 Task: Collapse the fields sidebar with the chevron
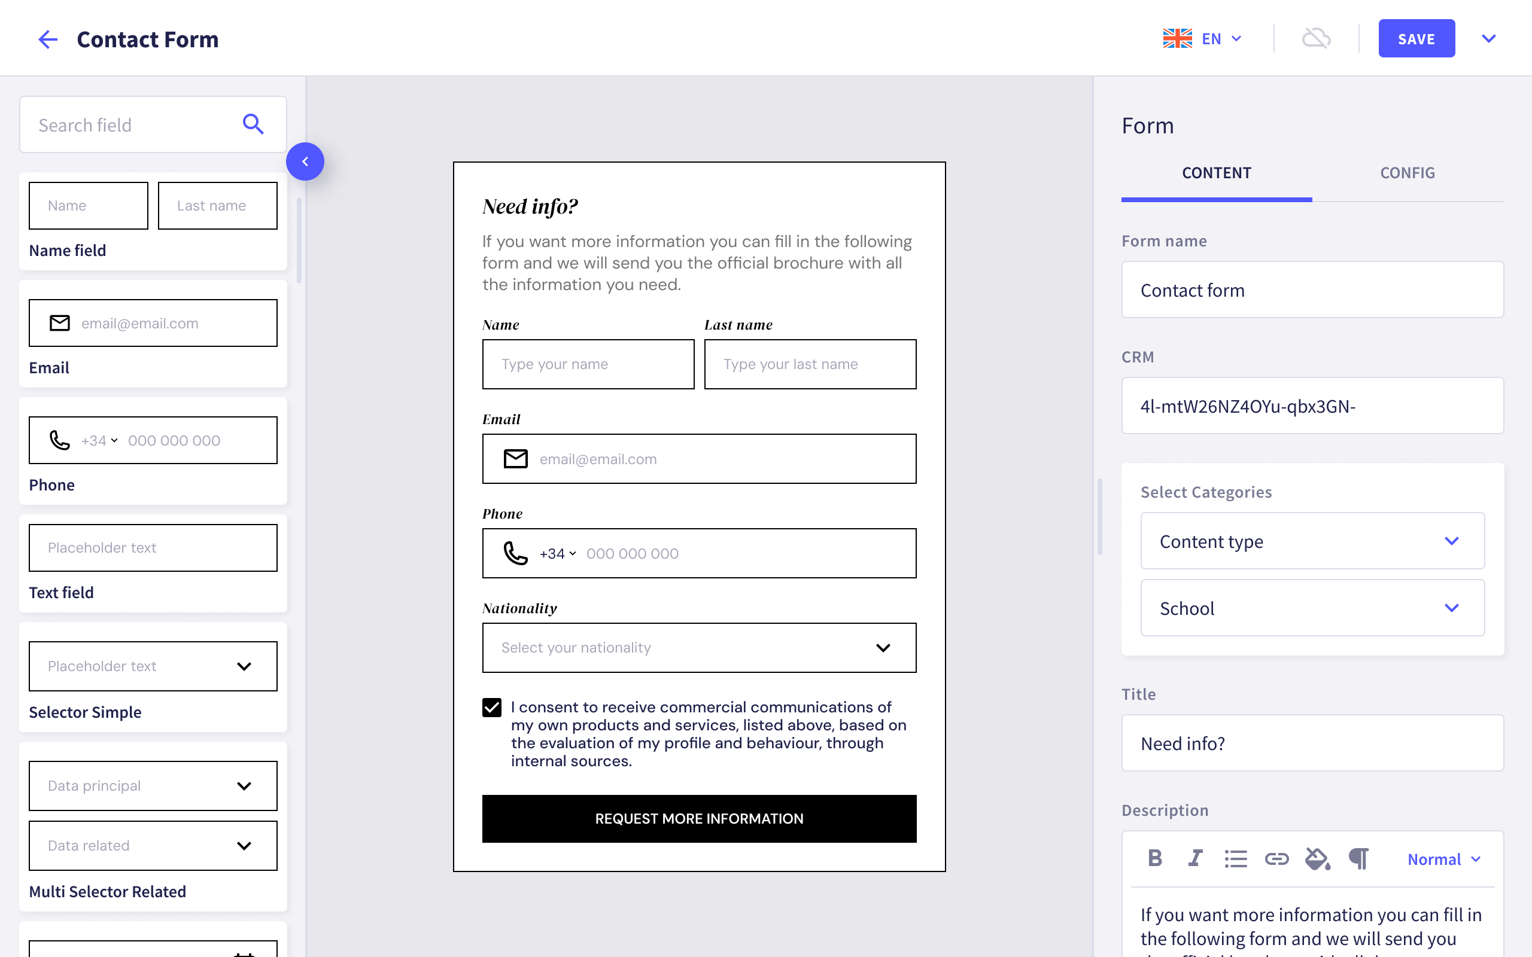(306, 161)
